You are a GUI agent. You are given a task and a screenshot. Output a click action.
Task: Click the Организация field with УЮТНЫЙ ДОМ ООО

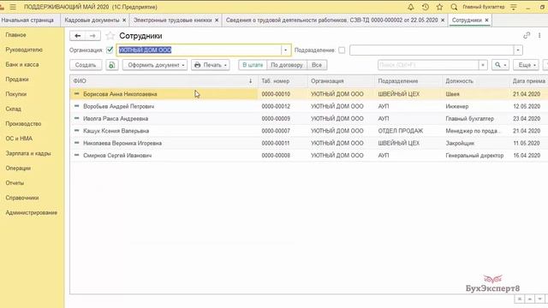(x=199, y=50)
